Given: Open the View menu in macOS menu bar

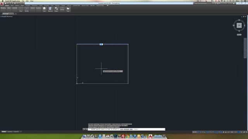Looking at the screenshot, I should coord(32,1).
